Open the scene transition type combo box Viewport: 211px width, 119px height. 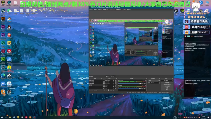[153, 81]
